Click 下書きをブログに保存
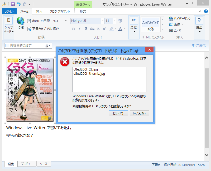Viewport: 211px width, 171px height. click(43, 29)
